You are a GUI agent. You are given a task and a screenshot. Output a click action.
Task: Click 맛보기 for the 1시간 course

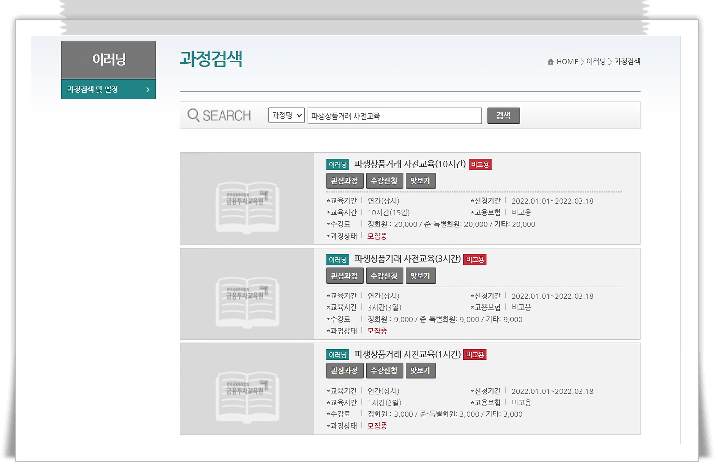coord(420,370)
